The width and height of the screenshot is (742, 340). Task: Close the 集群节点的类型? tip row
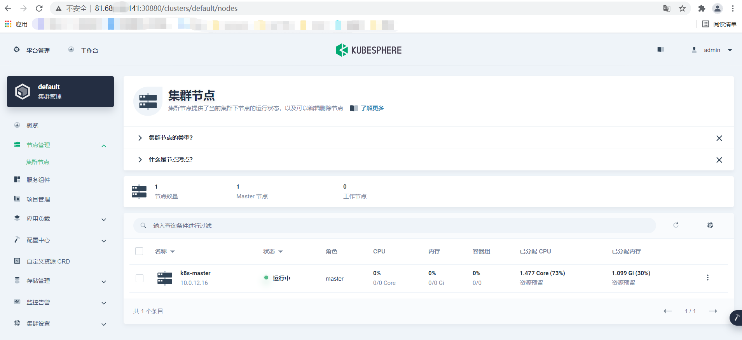tap(719, 138)
